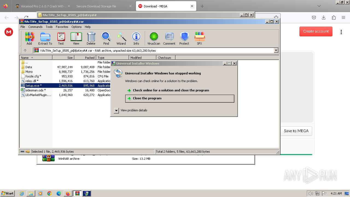Switch to Sercure Download Storage tab

(x=103, y=6)
